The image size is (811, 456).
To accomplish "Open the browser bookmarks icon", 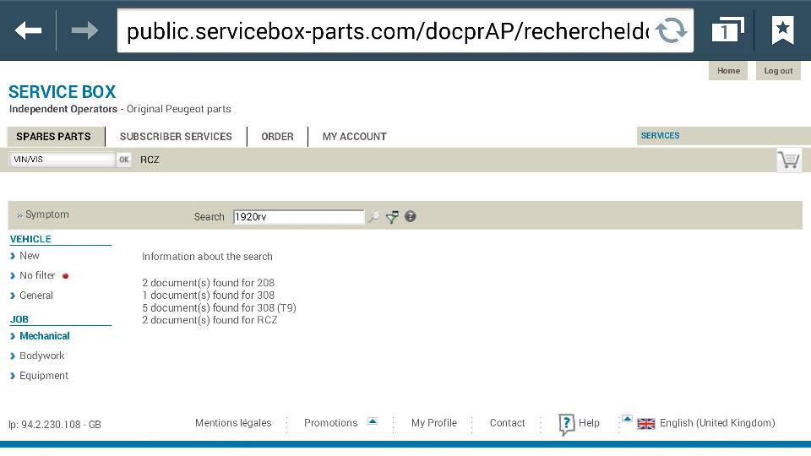I will [782, 31].
